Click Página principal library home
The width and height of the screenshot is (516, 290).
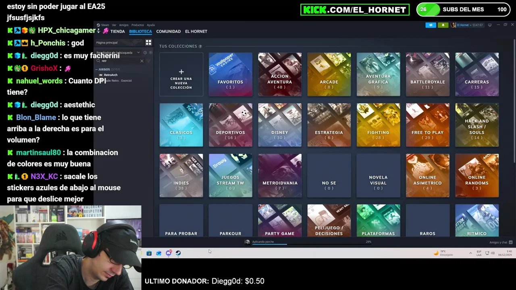[119, 42]
